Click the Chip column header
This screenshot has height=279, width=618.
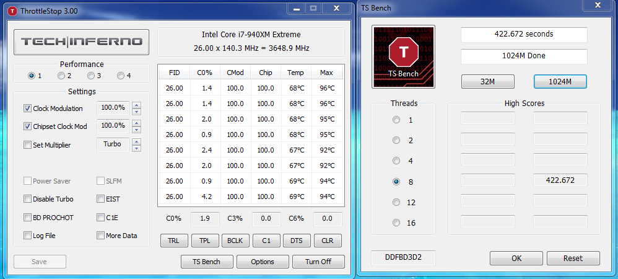(266, 73)
